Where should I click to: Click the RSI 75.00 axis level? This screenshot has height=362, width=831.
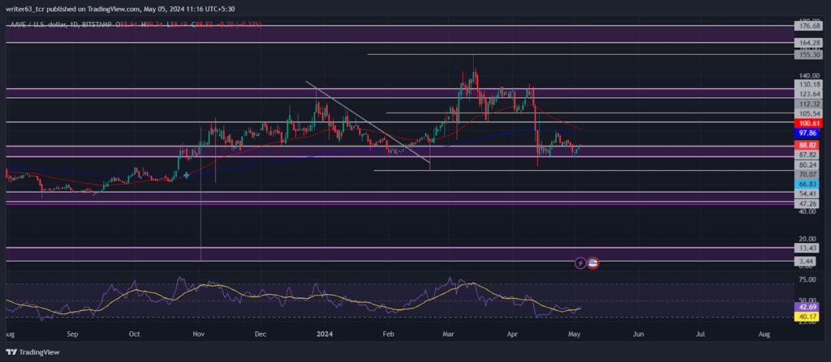pos(807,279)
